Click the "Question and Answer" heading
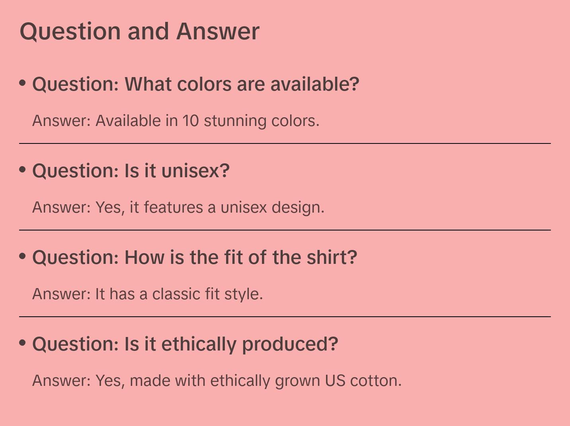This screenshot has height=426, width=570. pos(139,31)
